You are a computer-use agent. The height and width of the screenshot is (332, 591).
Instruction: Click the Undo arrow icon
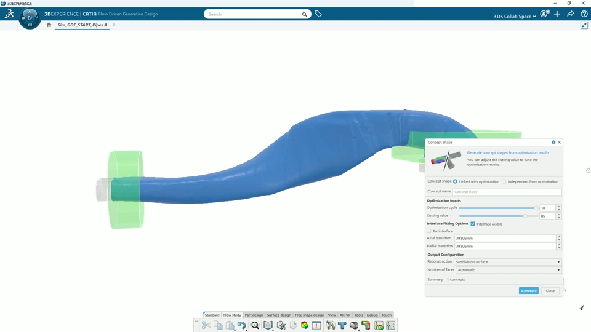(241, 325)
